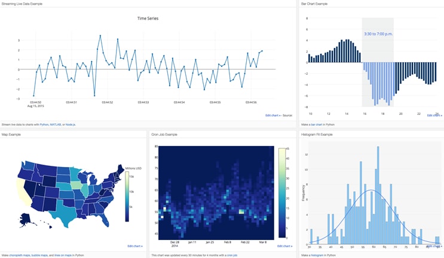Click the Millions USD color scale bar
Image resolution: width=444 pixels, height=258 pixels.
pos(127,196)
